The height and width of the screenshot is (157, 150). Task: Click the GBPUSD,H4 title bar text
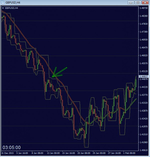point(13,3)
